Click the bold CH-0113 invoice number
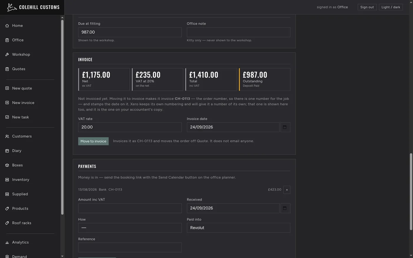 [182, 99]
